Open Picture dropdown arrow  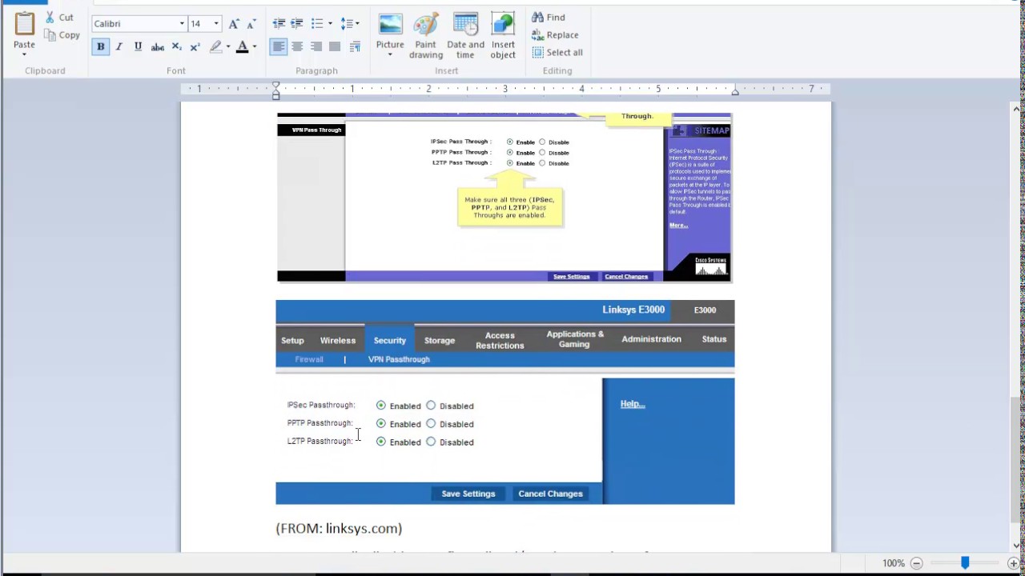[x=390, y=55]
